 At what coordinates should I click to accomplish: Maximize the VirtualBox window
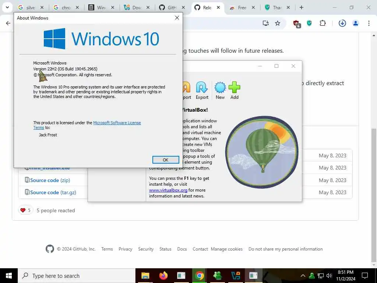point(276,66)
